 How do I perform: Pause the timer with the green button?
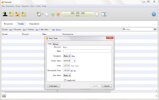click(x=53, y=14)
